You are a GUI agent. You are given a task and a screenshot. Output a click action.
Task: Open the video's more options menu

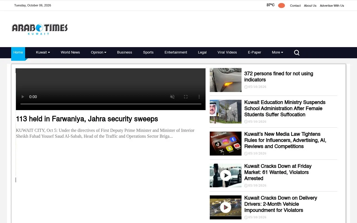[x=199, y=97]
